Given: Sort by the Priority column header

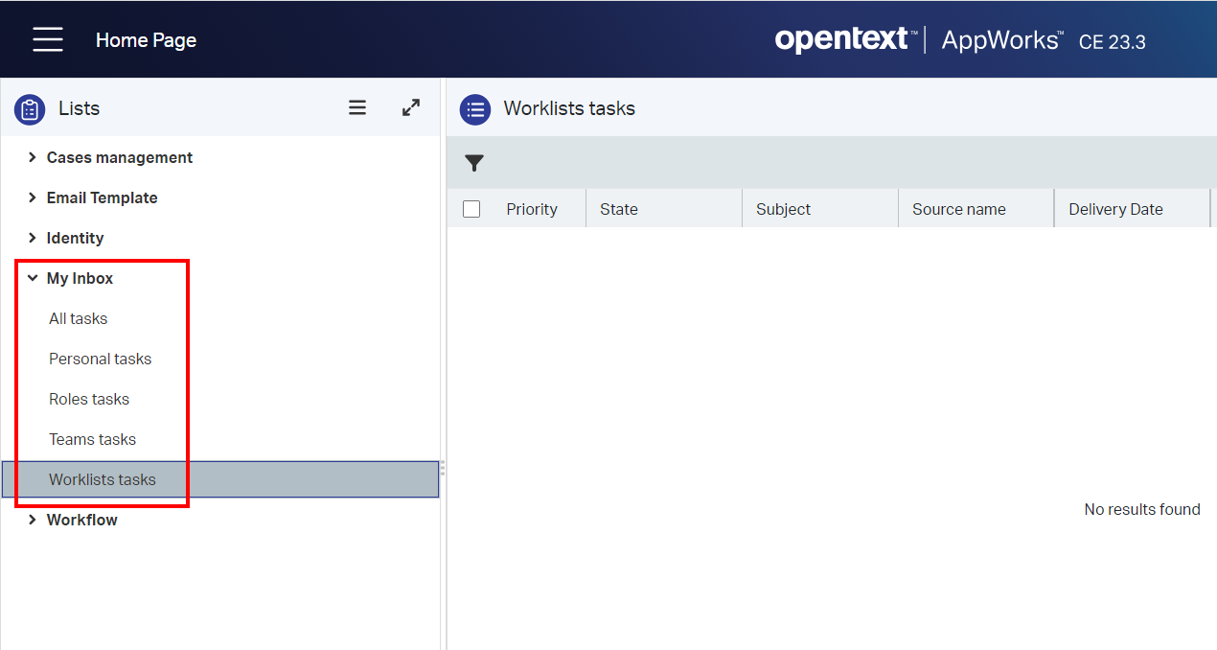Looking at the screenshot, I should tap(532, 209).
